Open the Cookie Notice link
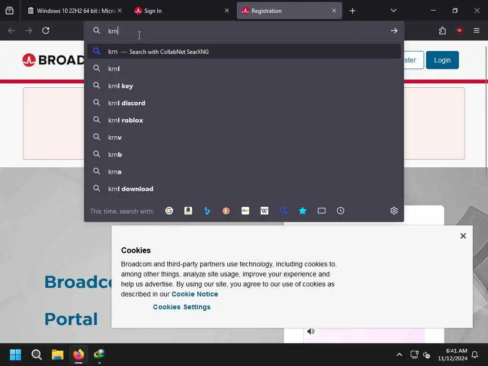488x366 pixels. point(195,294)
